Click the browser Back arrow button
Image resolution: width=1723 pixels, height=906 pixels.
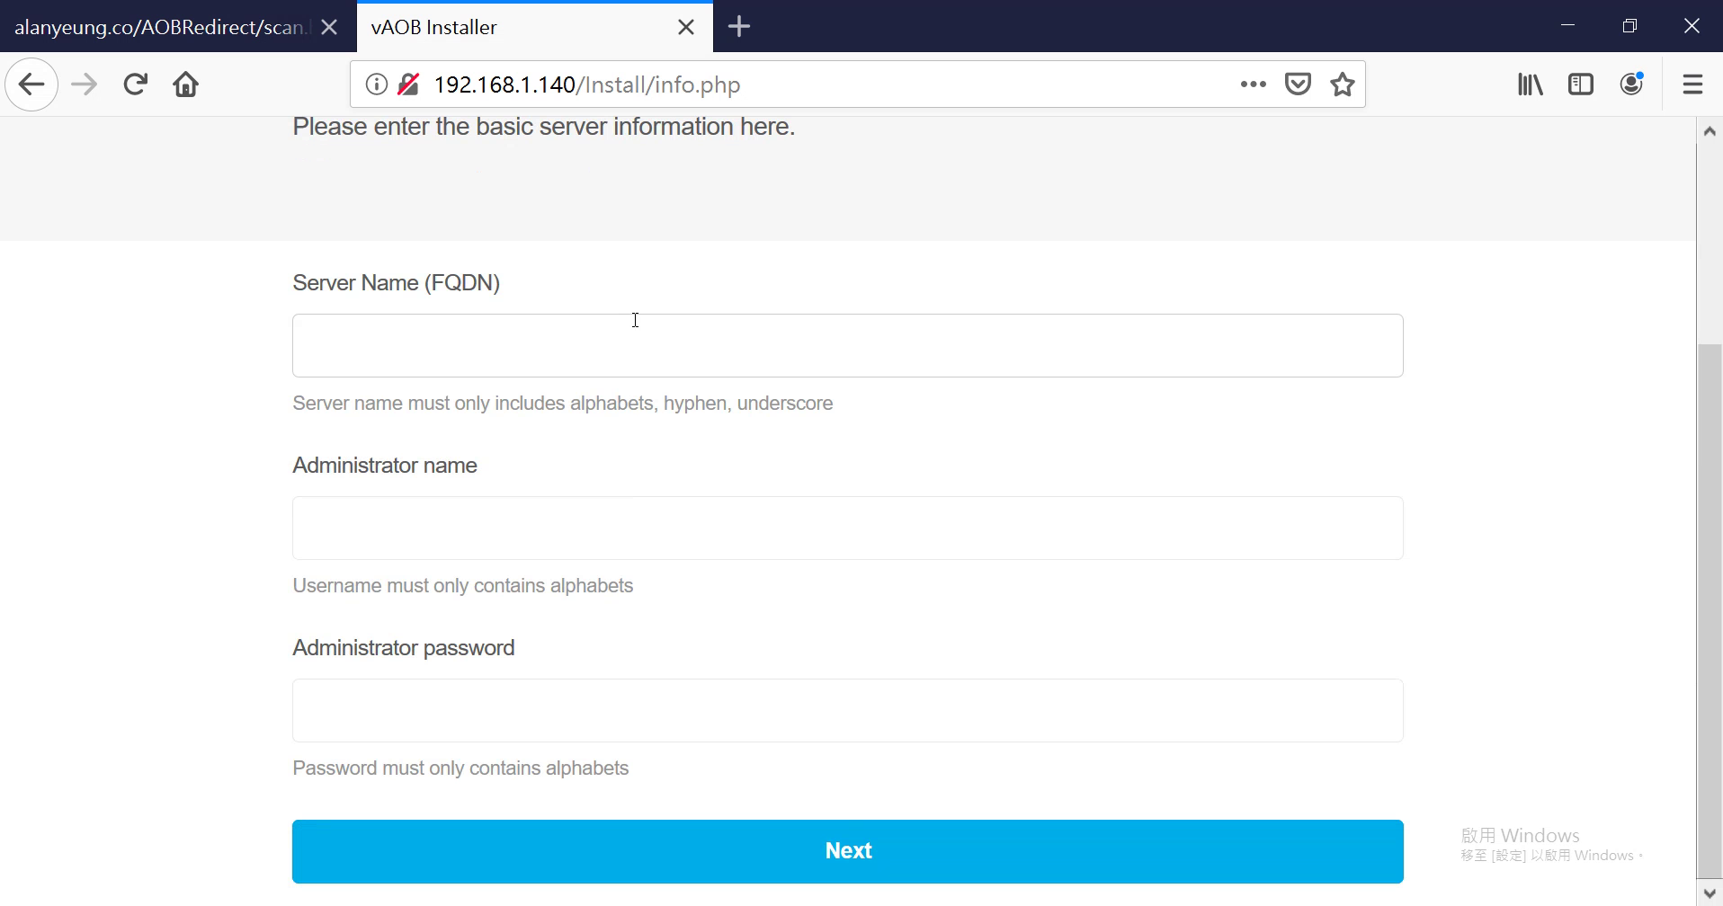31,84
